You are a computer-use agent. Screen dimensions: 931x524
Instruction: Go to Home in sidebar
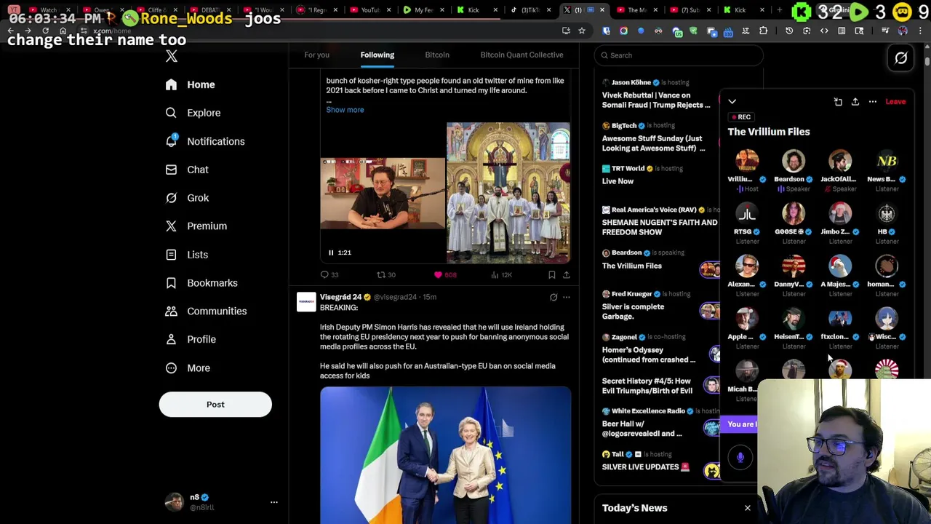tap(190, 84)
